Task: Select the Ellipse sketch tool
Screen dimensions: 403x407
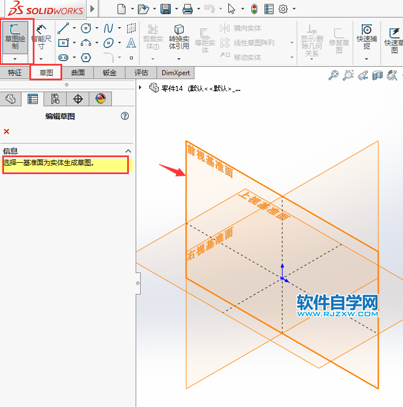Action: point(109,43)
